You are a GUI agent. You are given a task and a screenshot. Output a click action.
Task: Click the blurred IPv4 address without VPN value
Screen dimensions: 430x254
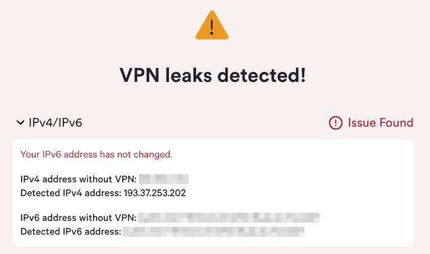[164, 179]
